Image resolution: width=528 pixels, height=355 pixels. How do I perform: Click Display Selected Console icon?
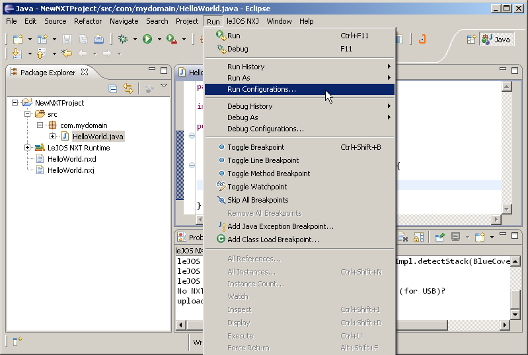(x=455, y=237)
